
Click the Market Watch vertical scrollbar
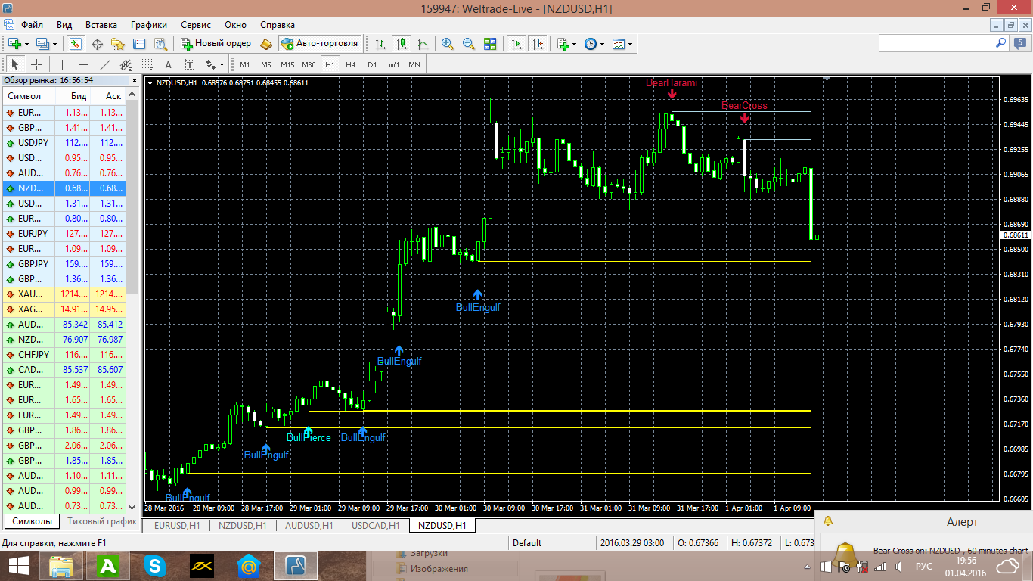point(133,300)
